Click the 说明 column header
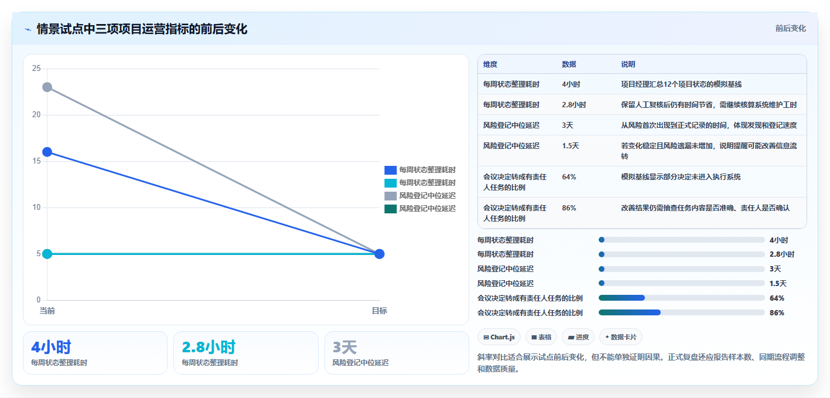Screen dimensions: 830x398 (x=628, y=64)
